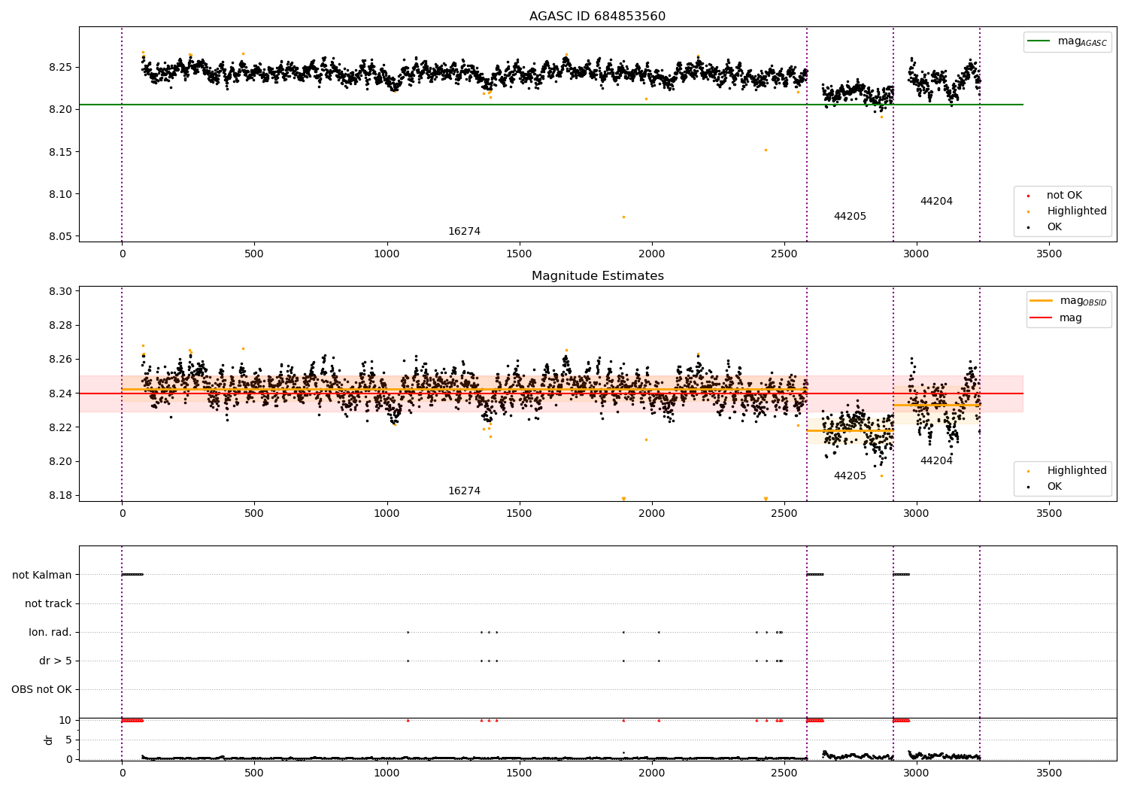This screenshot has height=790, width=1128.
Task: Click the 8.24 y-tick in middle panel
Action: (x=61, y=393)
